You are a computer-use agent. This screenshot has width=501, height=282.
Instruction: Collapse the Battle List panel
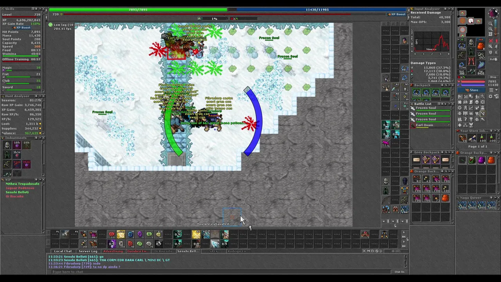coord(449,104)
